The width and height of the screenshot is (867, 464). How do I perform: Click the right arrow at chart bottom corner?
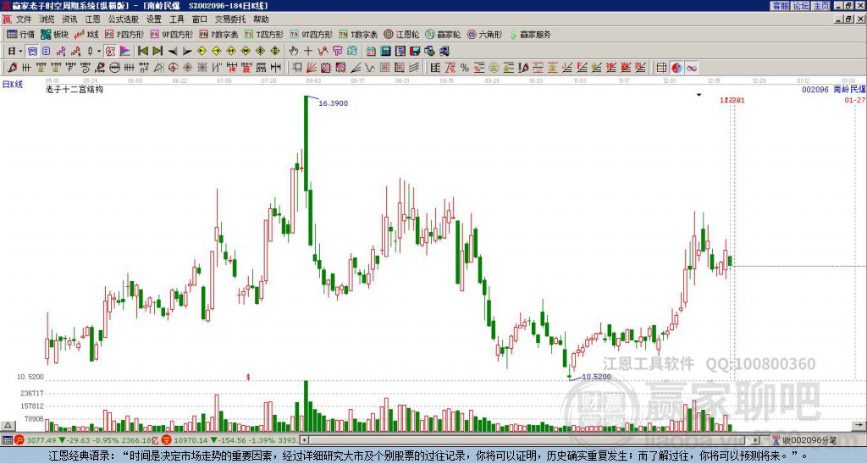pyautogui.click(x=859, y=425)
